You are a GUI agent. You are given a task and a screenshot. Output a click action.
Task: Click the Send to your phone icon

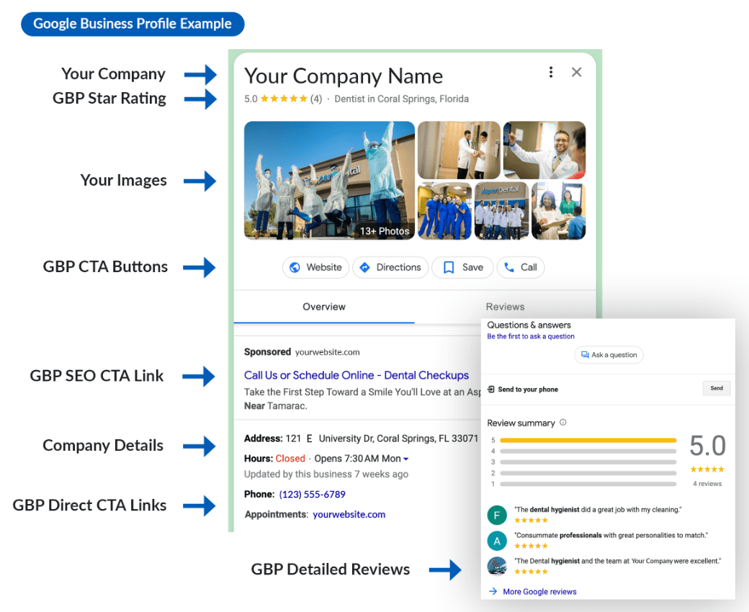(491, 389)
